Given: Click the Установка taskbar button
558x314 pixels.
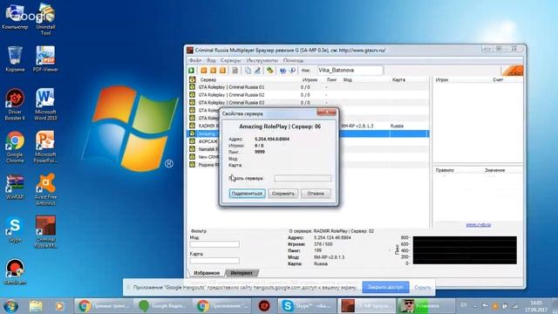Looking at the screenshot, I should 425,306.
